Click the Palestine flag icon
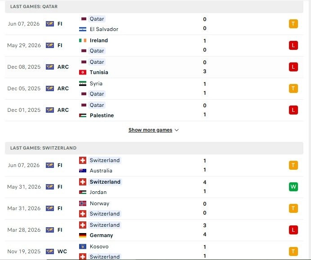311x260 pixels. (x=83, y=115)
